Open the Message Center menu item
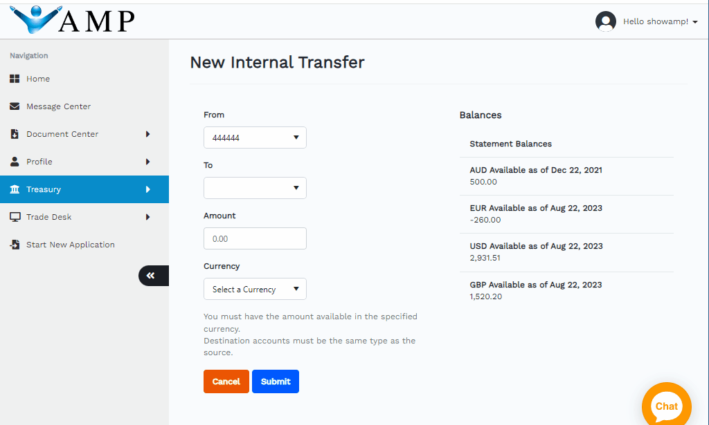This screenshot has height=425, width=709. tap(58, 106)
